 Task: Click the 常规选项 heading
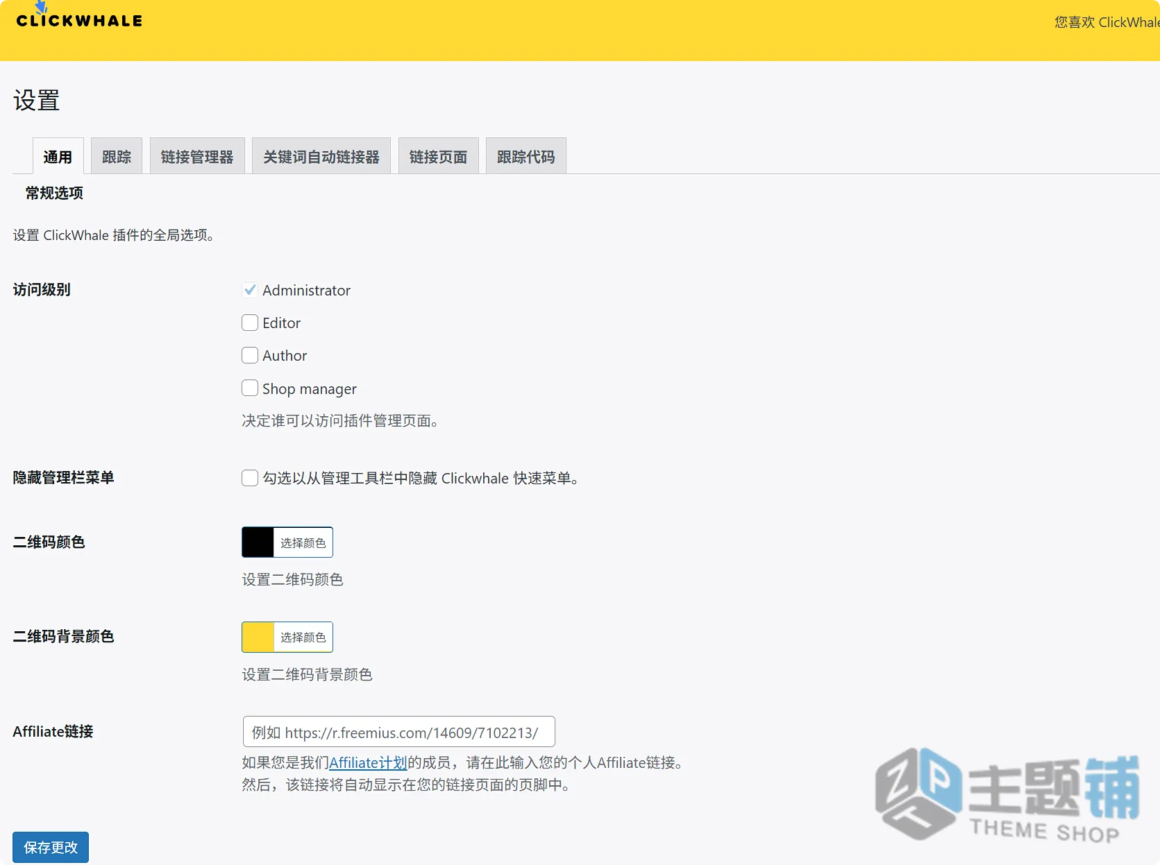(54, 193)
